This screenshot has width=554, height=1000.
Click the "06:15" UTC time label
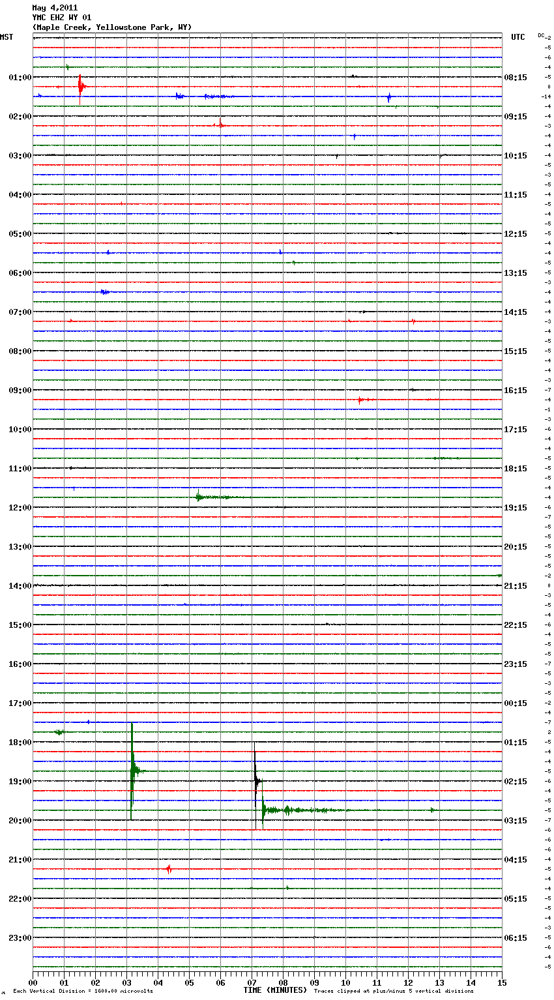click(x=516, y=938)
